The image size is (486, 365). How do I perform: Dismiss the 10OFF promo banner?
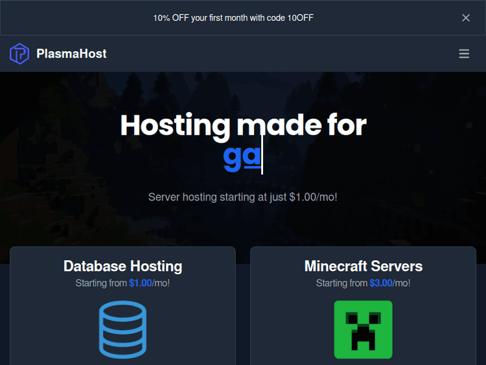pyautogui.click(x=465, y=18)
